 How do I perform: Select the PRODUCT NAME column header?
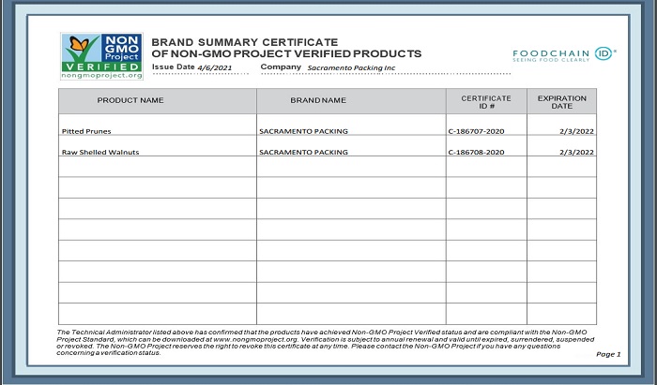click(130, 99)
